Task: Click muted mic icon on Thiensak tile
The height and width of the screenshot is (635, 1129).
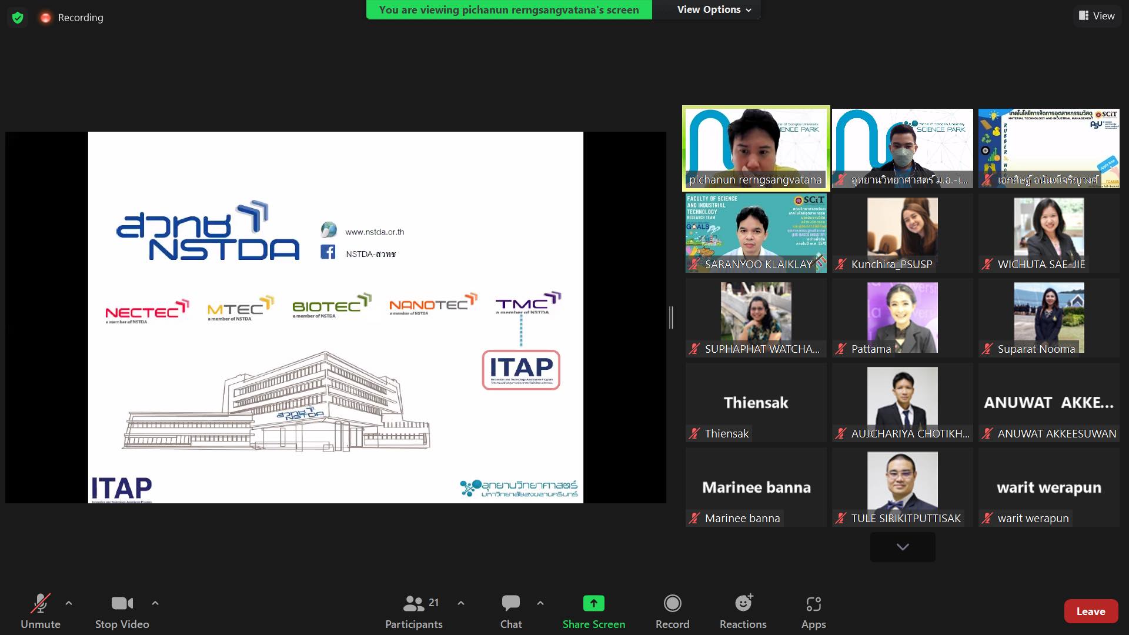Action: tap(694, 434)
